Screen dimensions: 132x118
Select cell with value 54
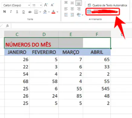pyautogui.click(x=17, y=74)
